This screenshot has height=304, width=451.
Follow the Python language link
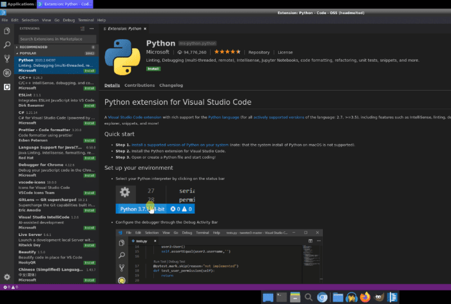pos(224,118)
